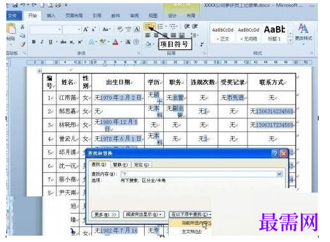Click the red font color swatch
The image size is (330, 242).
[115, 42]
